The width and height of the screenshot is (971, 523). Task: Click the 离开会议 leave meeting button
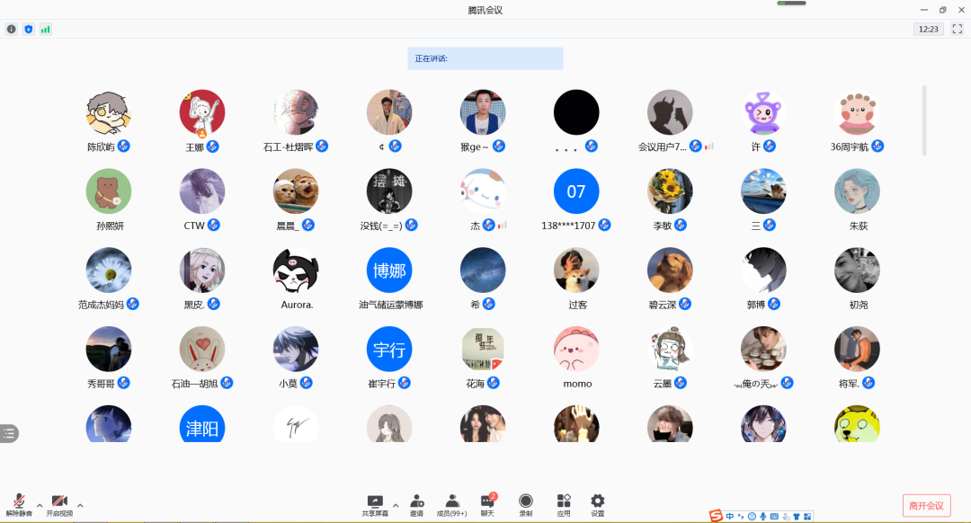click(926, 505)
